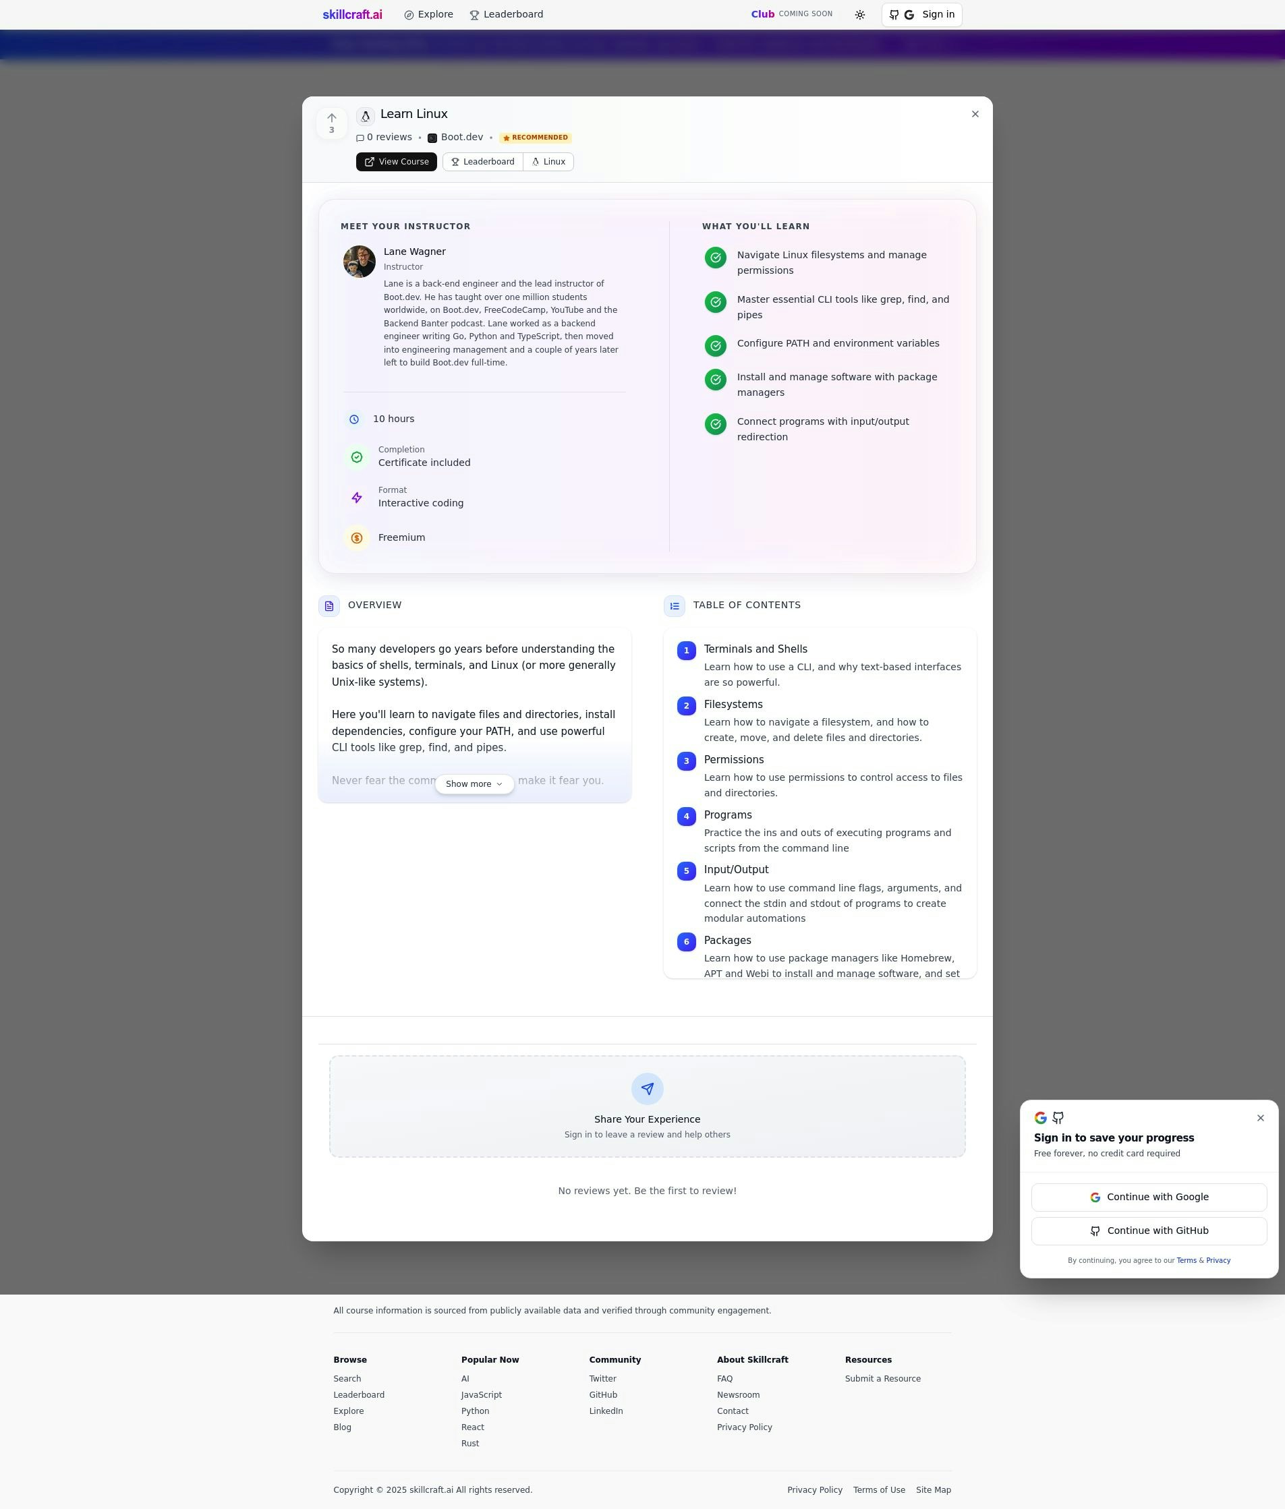
Task: Click the Club coming soon link
Action: pyautogui.click(x=792, y=14)
